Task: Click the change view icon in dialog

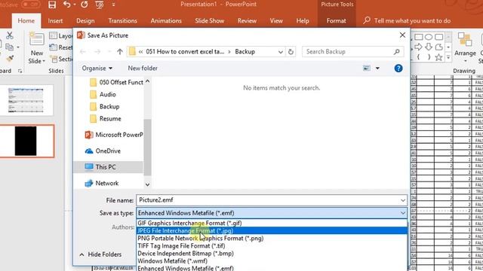Action: tap(367, 69)
